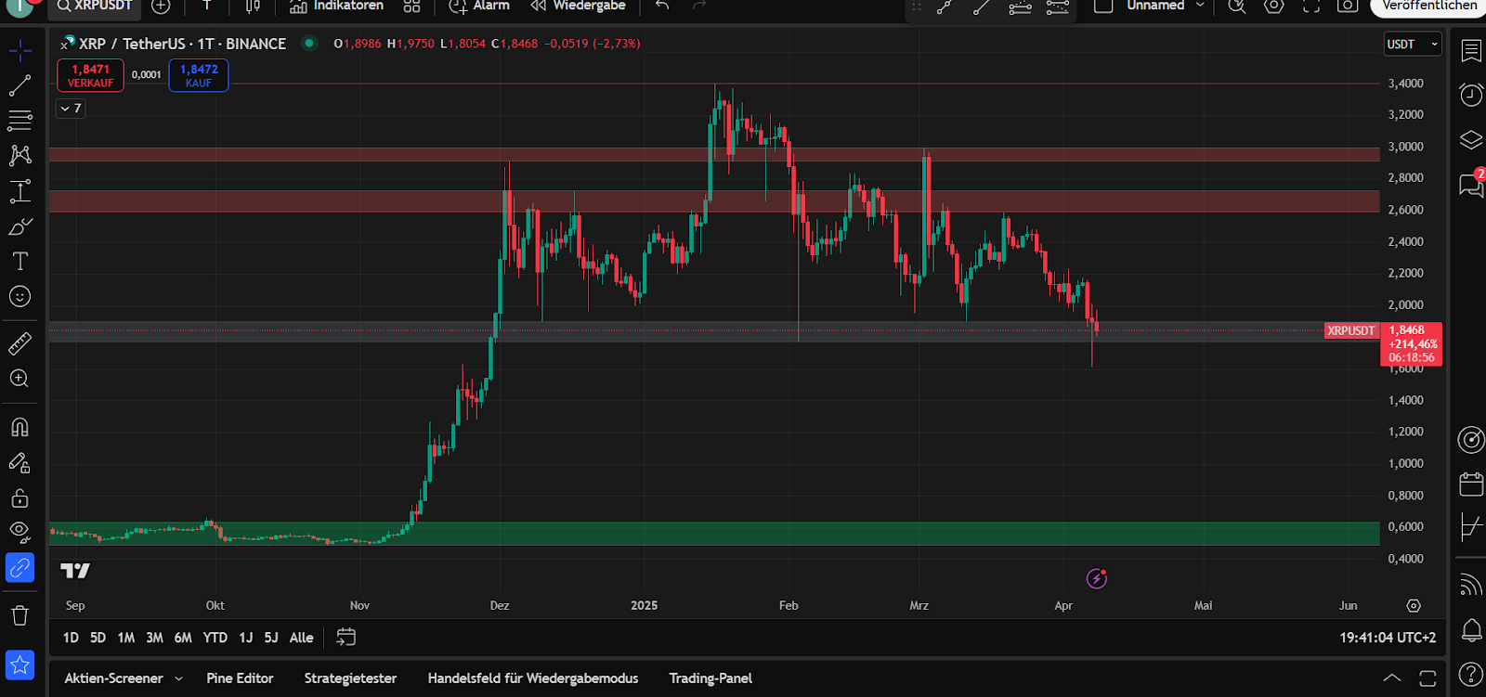Viewport: 1486px width, 697px height.
Task: Open the Strategietester tab
Action: tap(350, 678)
